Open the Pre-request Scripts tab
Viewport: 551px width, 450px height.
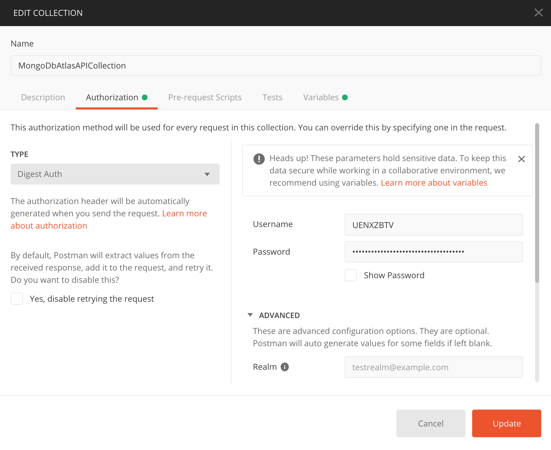pyautogui.click(x=205, y=97)
